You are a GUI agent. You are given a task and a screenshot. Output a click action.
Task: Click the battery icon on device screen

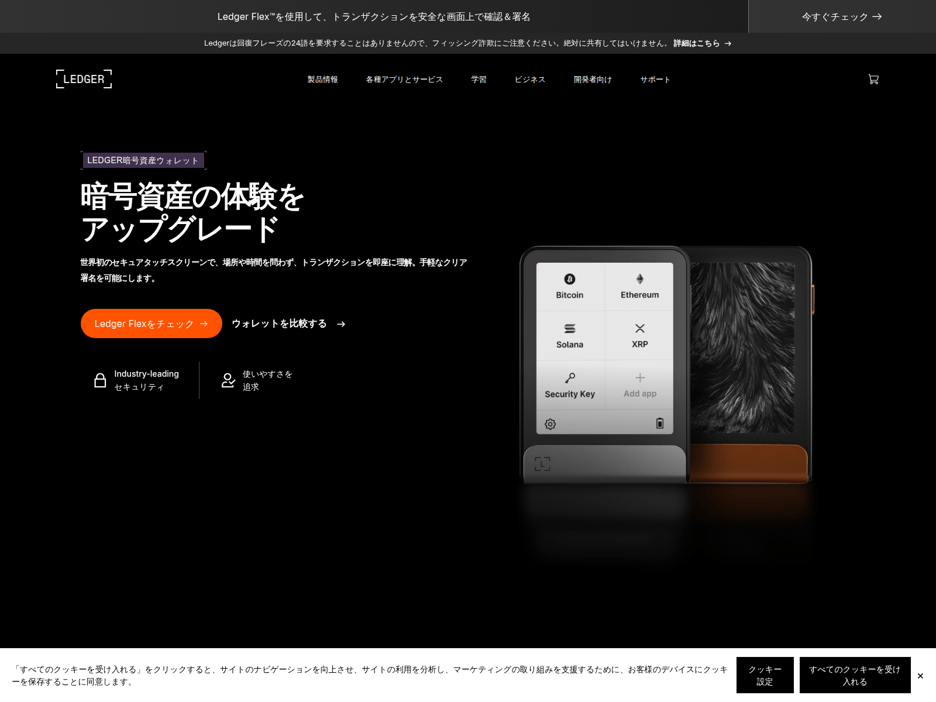click(x=660, y=423)
